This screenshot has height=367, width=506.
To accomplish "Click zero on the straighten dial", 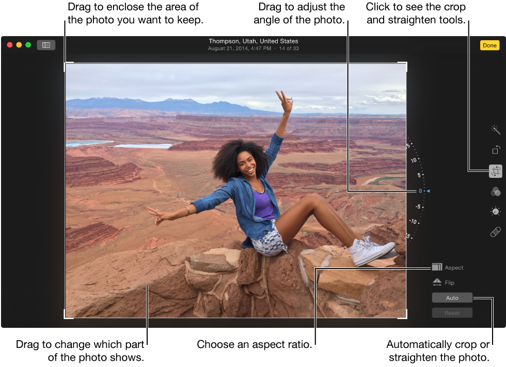I will [421, 191].
